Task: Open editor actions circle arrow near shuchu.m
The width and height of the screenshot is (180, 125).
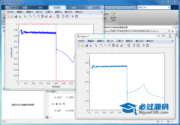Action: tap(169, 31)
